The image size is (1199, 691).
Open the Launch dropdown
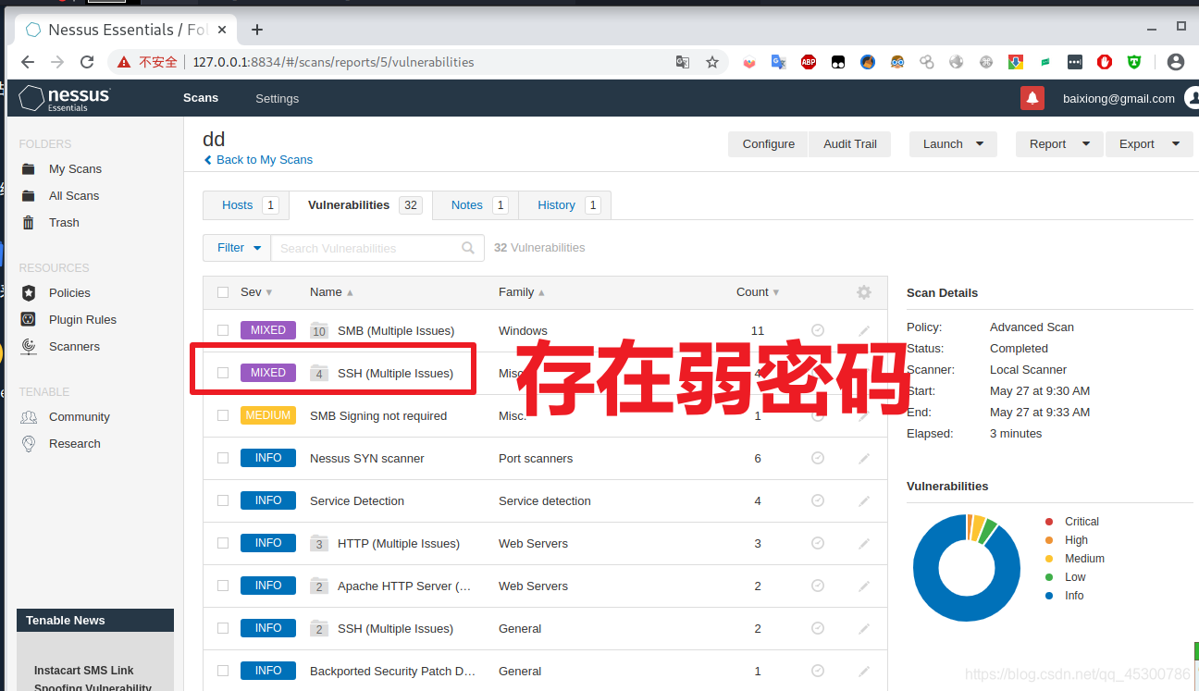pos(953,144)
